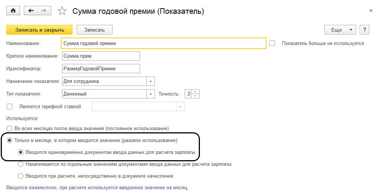Click the Home icon button

13,11
